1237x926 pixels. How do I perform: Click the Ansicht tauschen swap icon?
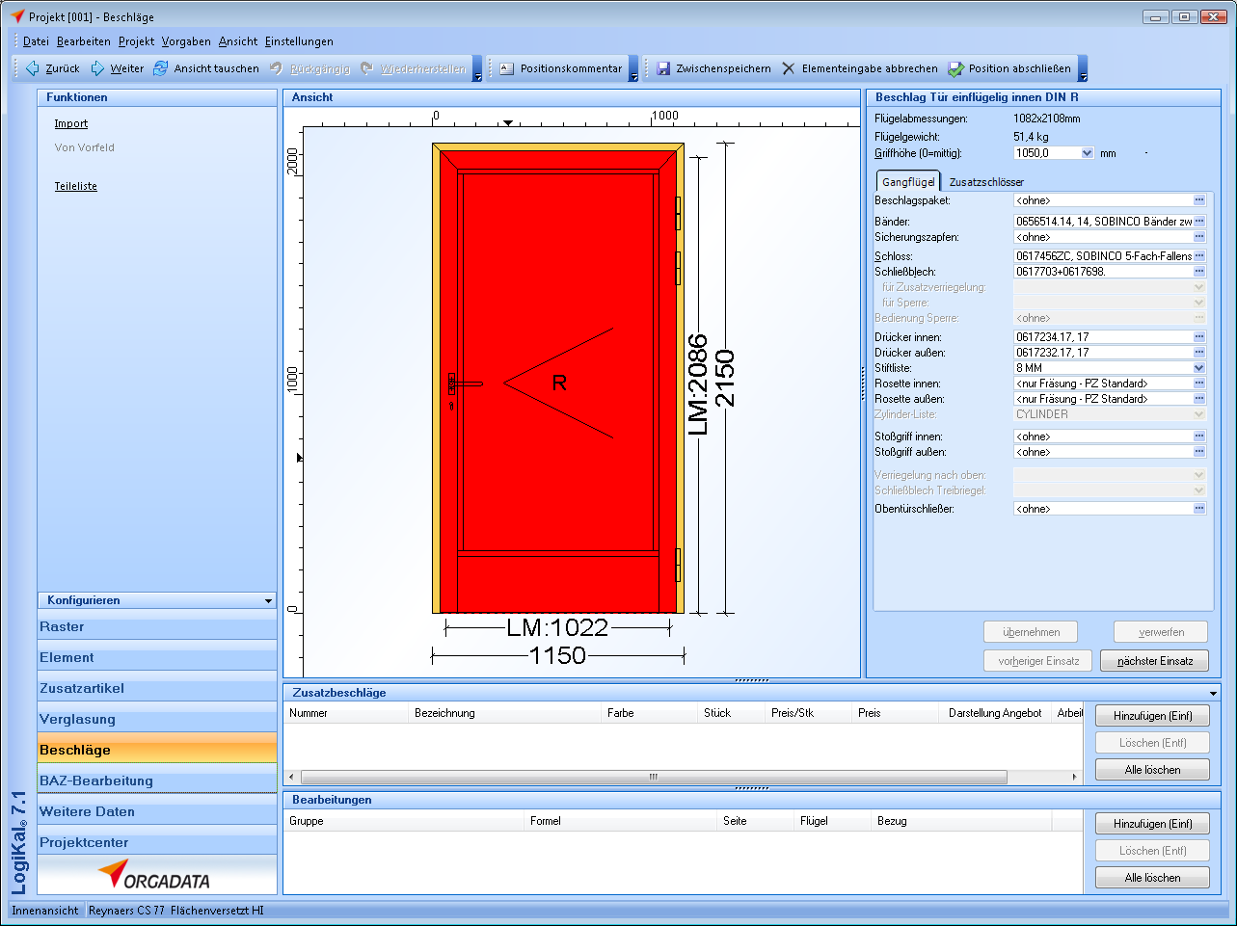click(x=161, y=68)
